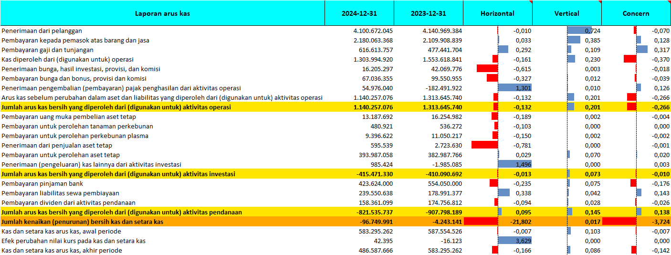
Task: Click the "Laporan arus kas" header cell
Action: [x=162, y=13]
